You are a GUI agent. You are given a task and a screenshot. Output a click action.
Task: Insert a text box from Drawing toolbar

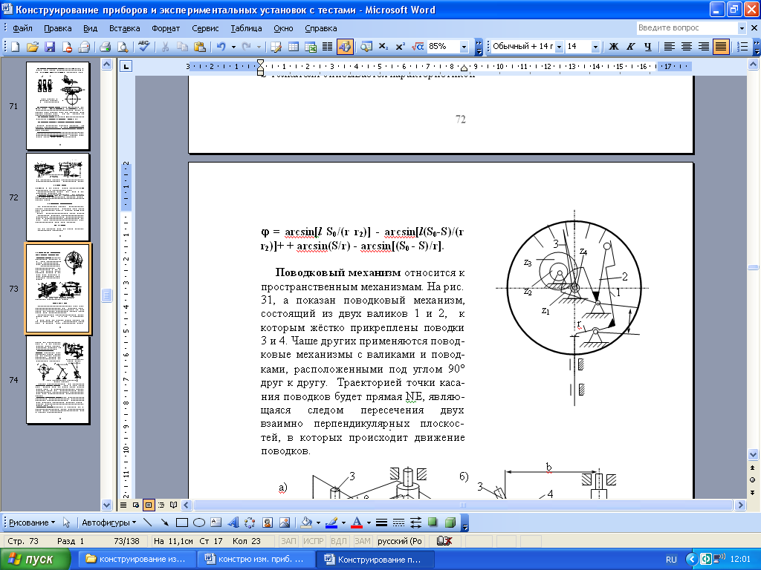point(216,522)
